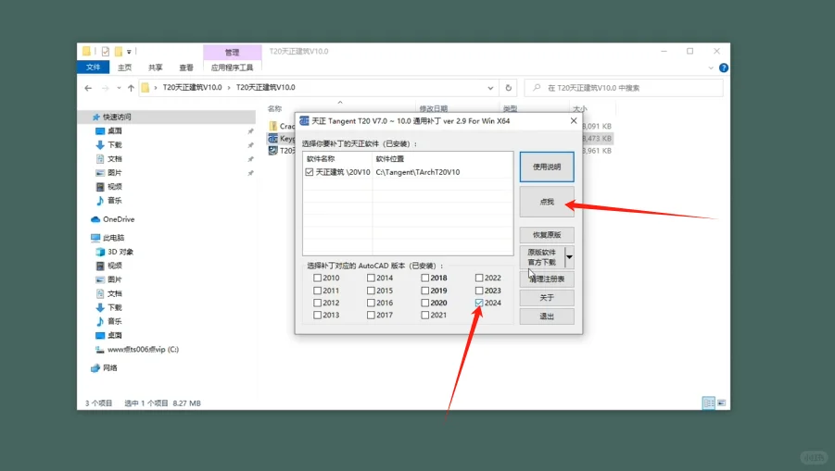Click the Explorer search field
Viewport: 835px width, 471px height.
[624, 88]
